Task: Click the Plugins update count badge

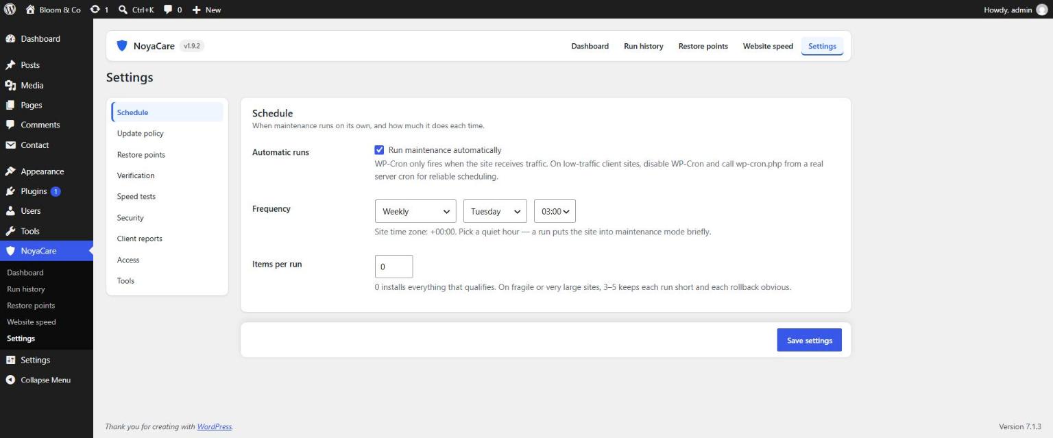Action: (56, 191)
